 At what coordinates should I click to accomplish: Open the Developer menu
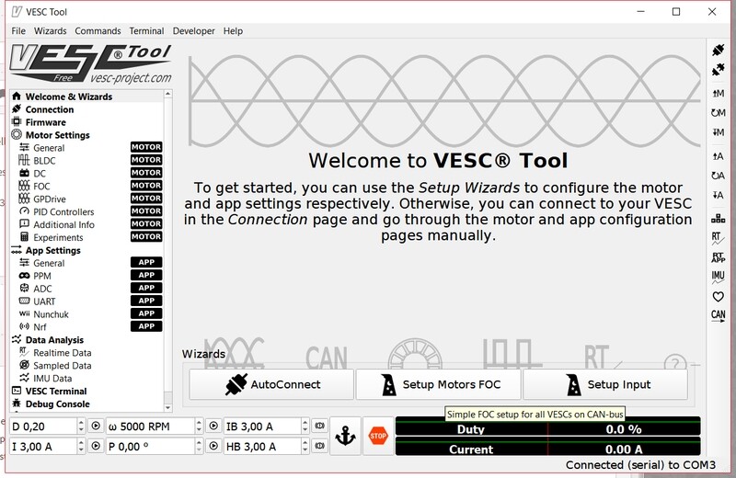[193, 31]
